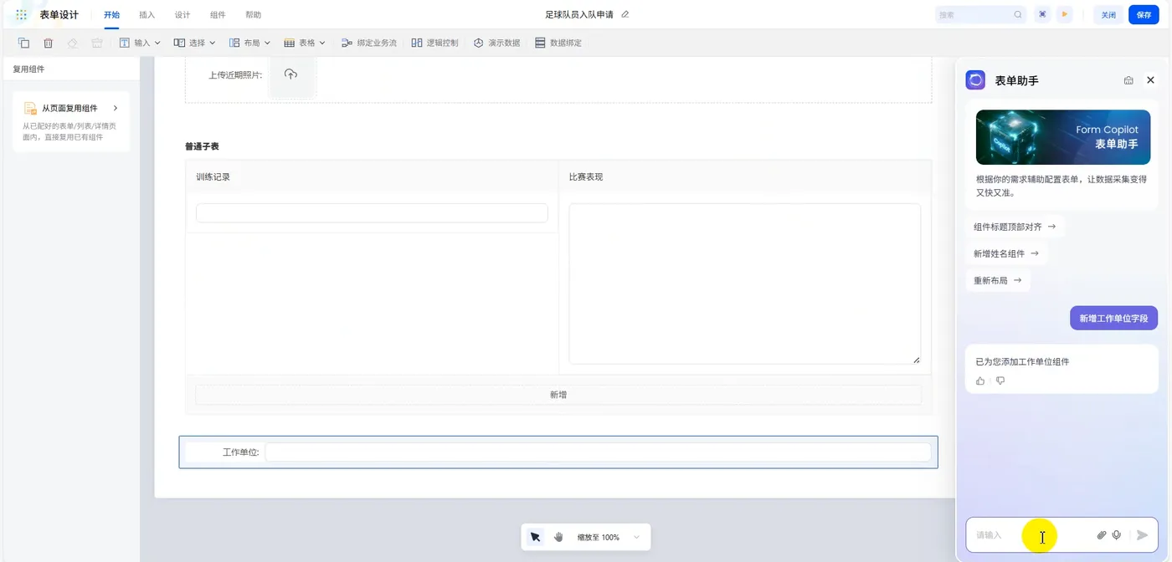
Task: Give thumbs down to assistant reply
Action: (x=1000, y=381)
